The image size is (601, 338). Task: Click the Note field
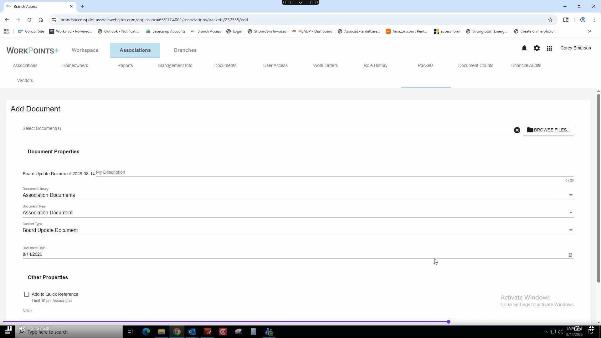[298, 311]
